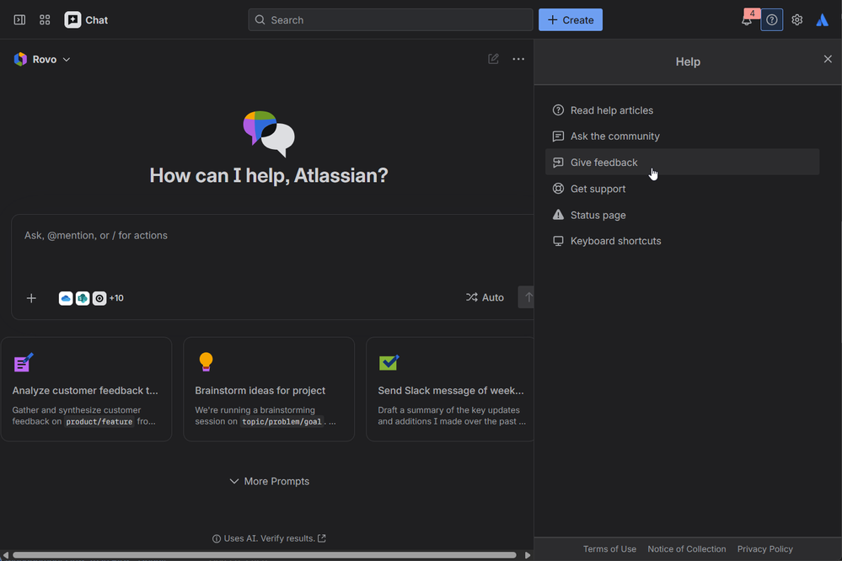This screenshot has height=561, width=842.
Task: Click the checkmark icon on Slack card
Action: point(389,362)
